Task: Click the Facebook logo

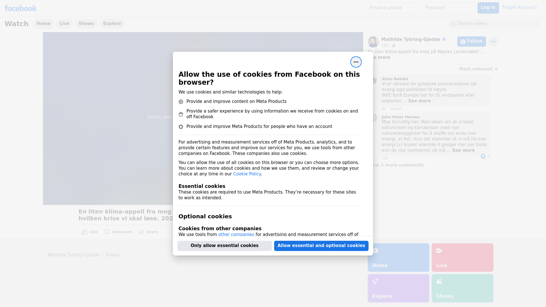Action: [20, 8]
